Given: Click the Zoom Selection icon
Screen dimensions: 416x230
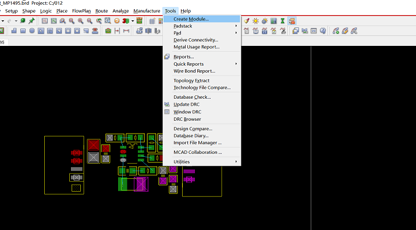Looking at the screenshot, I should tap(108, 21).
